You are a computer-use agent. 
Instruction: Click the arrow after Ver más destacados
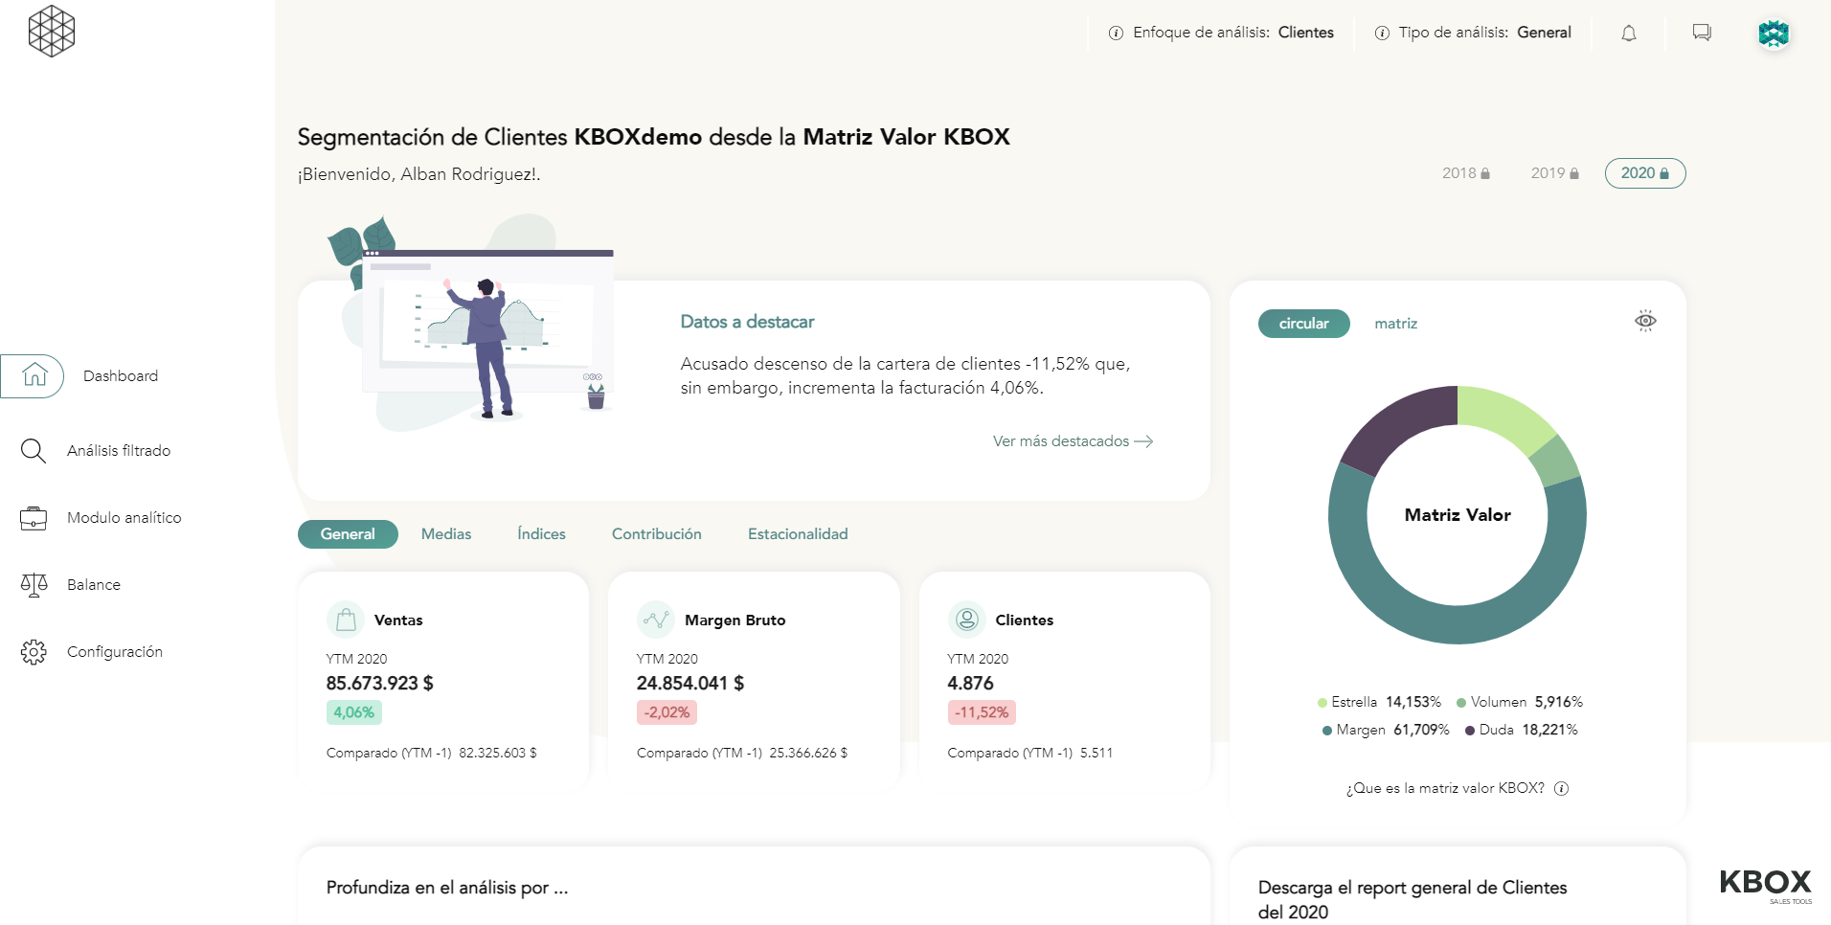[x=1143, y=441]
